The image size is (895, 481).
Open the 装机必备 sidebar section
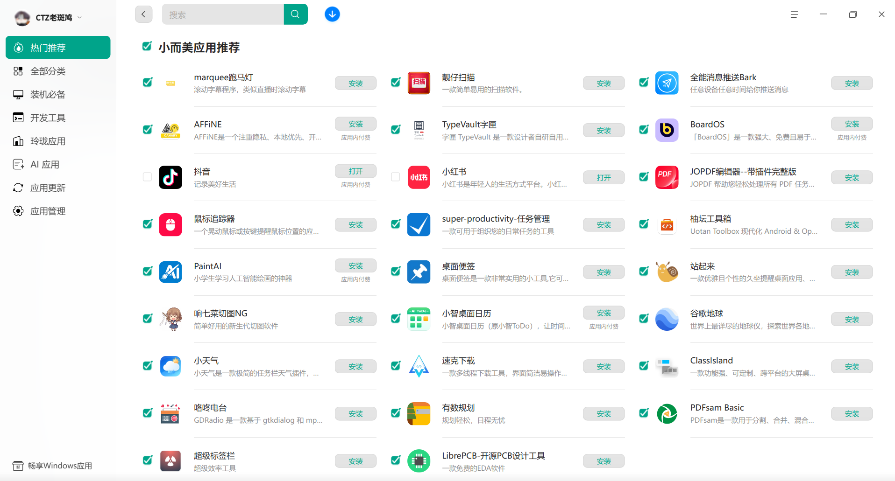(58, 94)
